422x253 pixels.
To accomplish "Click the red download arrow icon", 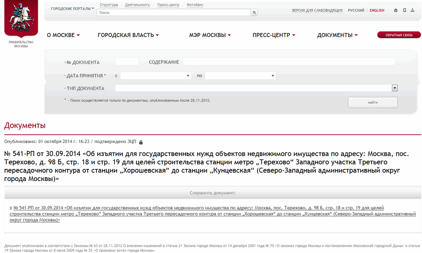I will [x=11, y=208].
